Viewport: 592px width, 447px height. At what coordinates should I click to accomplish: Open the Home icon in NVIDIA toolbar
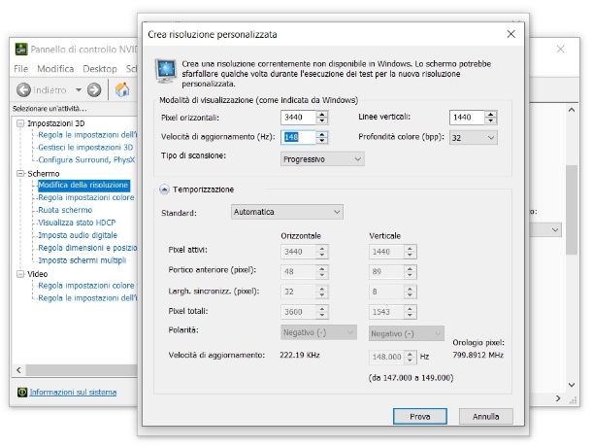[x=122, y=89]
